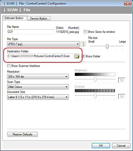Viewport: 133px width, 151px height.
Task: Uncheck the Show Folder checkbox
Action: tap(83, 56)
